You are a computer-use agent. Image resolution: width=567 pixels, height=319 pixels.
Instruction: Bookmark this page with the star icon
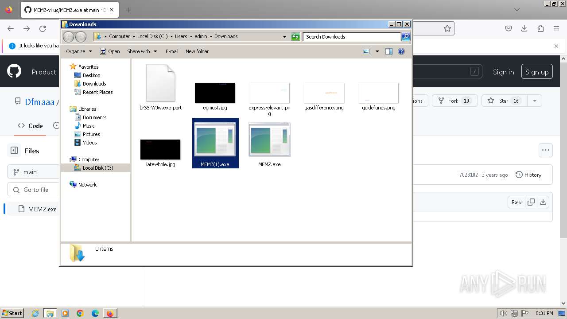pos(447,28)
